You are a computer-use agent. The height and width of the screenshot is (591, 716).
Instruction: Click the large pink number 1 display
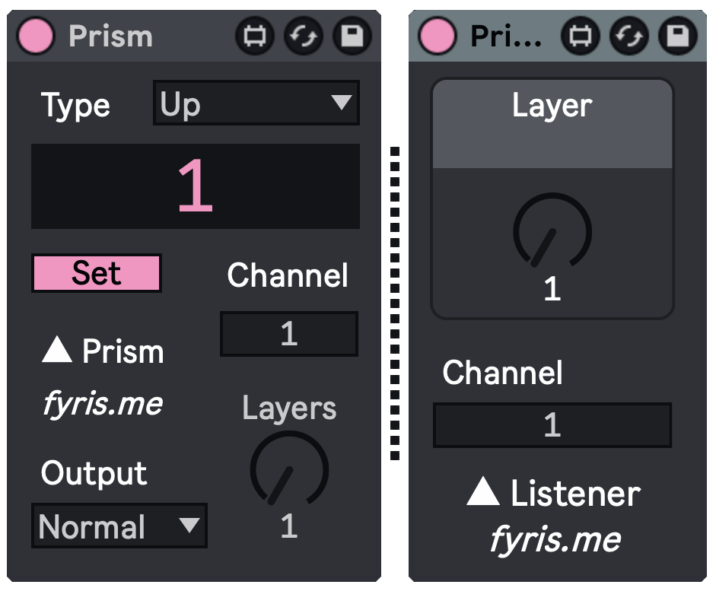coord(195,186)
